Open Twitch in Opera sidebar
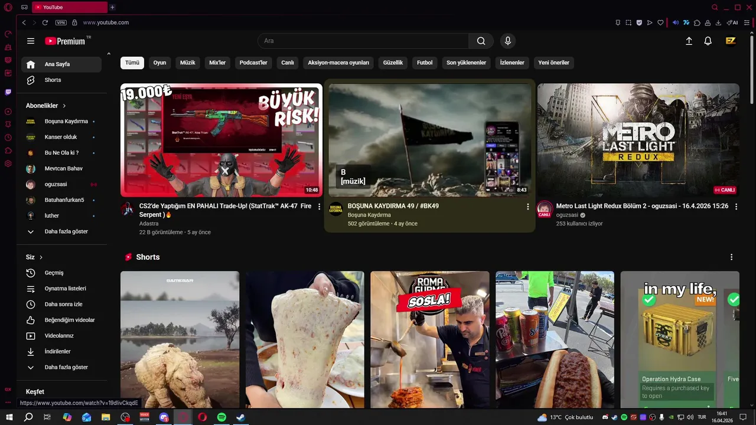Viewport: 756px width, 425px height. click(x=8, y=92)
